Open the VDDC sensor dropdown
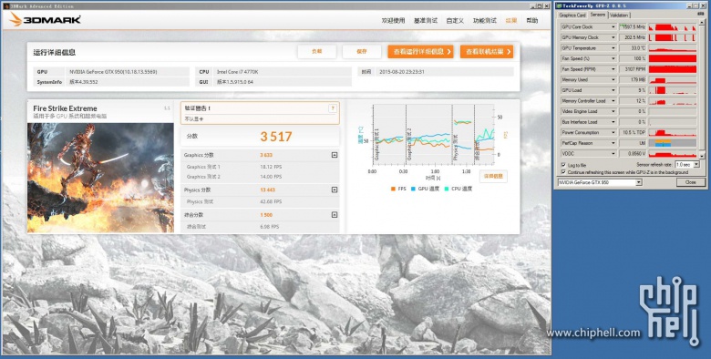This screenshot has height=359, width=711. (x=613, y=154)
